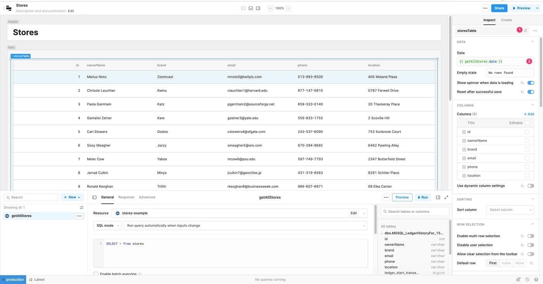Open the SQL mode dropdown
This screenshot has width=543, height=284.
point(107,226)
